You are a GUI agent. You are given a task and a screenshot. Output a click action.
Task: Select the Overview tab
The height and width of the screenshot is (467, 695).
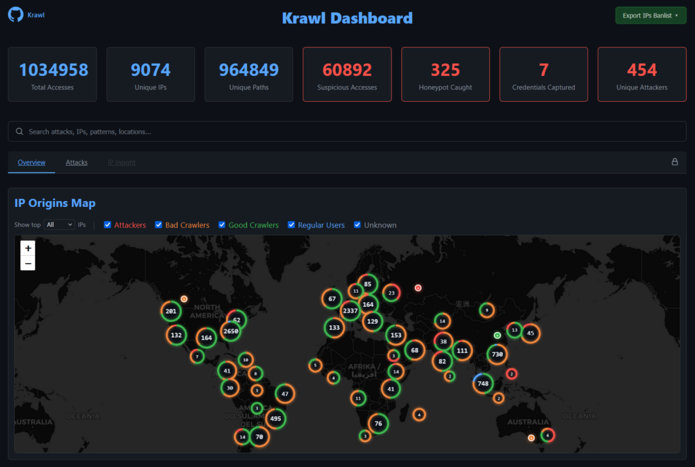(31, 163)
